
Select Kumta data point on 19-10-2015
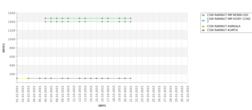pyautogui.click(x=119, y=78)
